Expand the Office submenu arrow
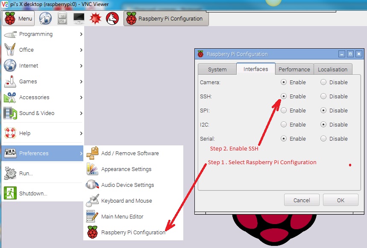This screenshot has width=367, height=248. [x=81, y=50]
